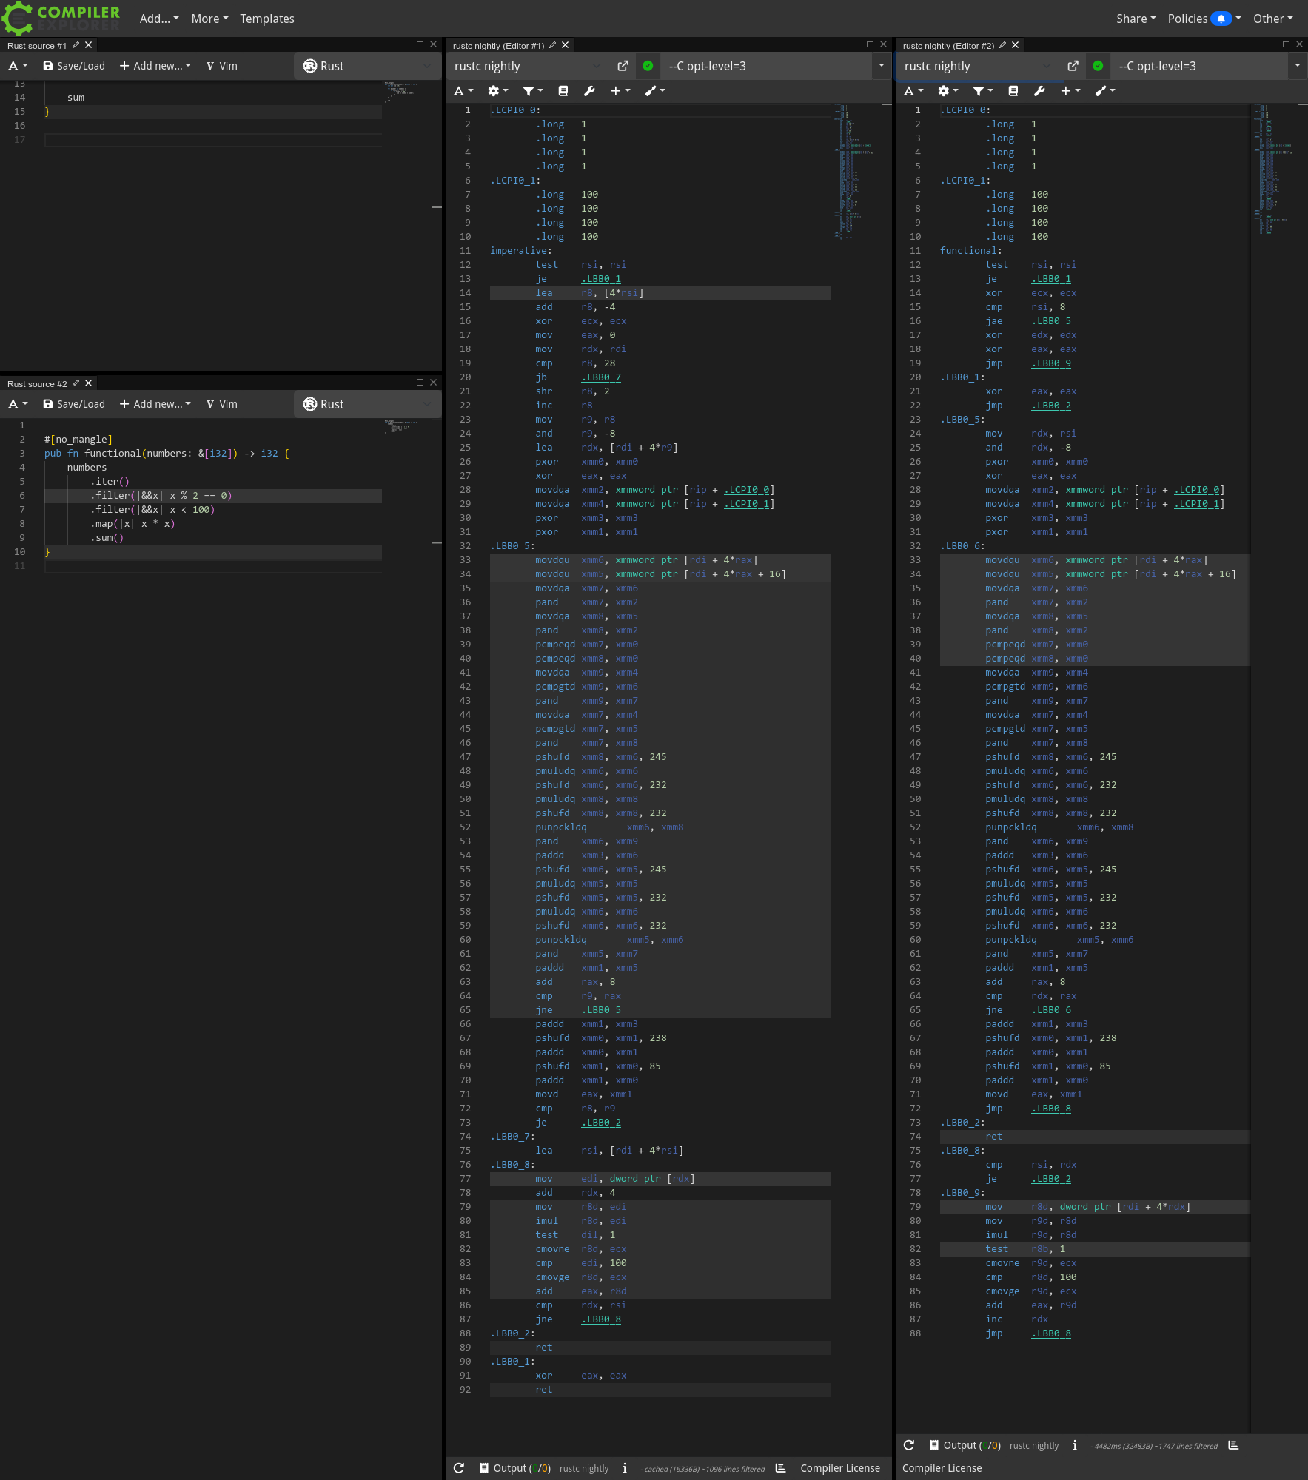Click green compile status check in Editor #1 pane
Viewport: 1308px width, 1480px height.
[x=648, y=66]
